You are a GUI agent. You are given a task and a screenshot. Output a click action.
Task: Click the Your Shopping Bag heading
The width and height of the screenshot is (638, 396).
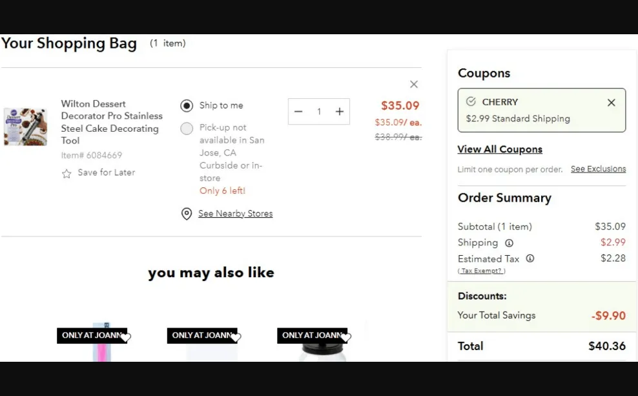(x=68, y=43)
